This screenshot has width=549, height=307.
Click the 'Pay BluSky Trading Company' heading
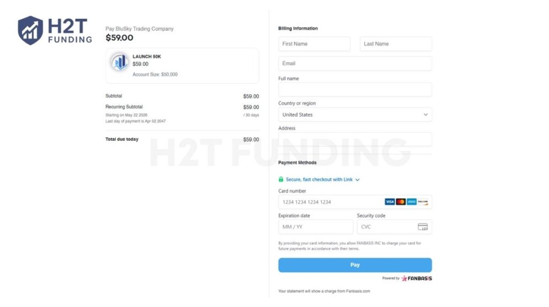click(139, 29)
